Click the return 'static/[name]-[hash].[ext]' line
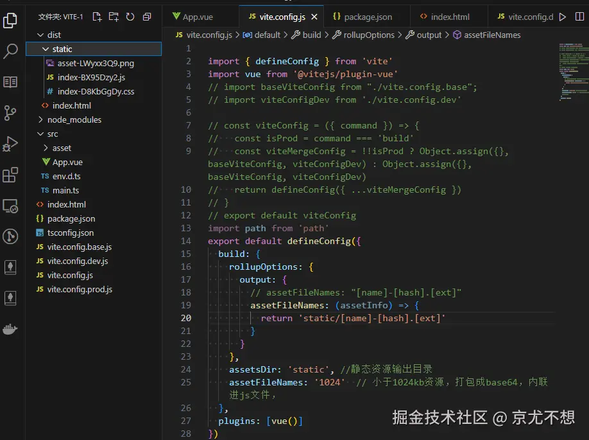Viewport: 589px width, 440px height. click(353, 318)
